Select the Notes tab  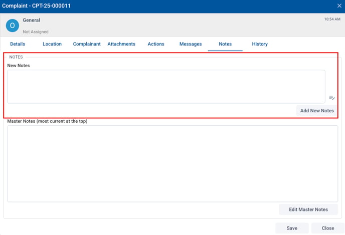point(225,44)
